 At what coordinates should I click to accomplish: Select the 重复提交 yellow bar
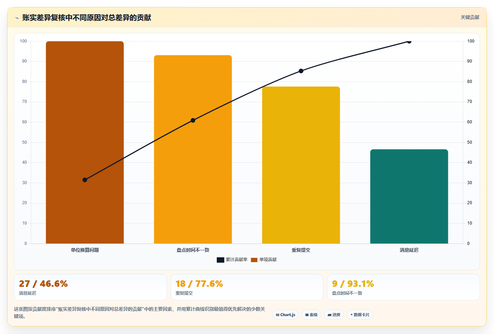pyautogui.click(x=301, y=165)
